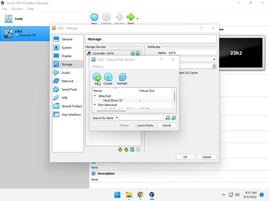Select the 23h2 virtual machine entry
This screenshot has height=201, width=269.
pyautogui.click(x=25, y=33)
